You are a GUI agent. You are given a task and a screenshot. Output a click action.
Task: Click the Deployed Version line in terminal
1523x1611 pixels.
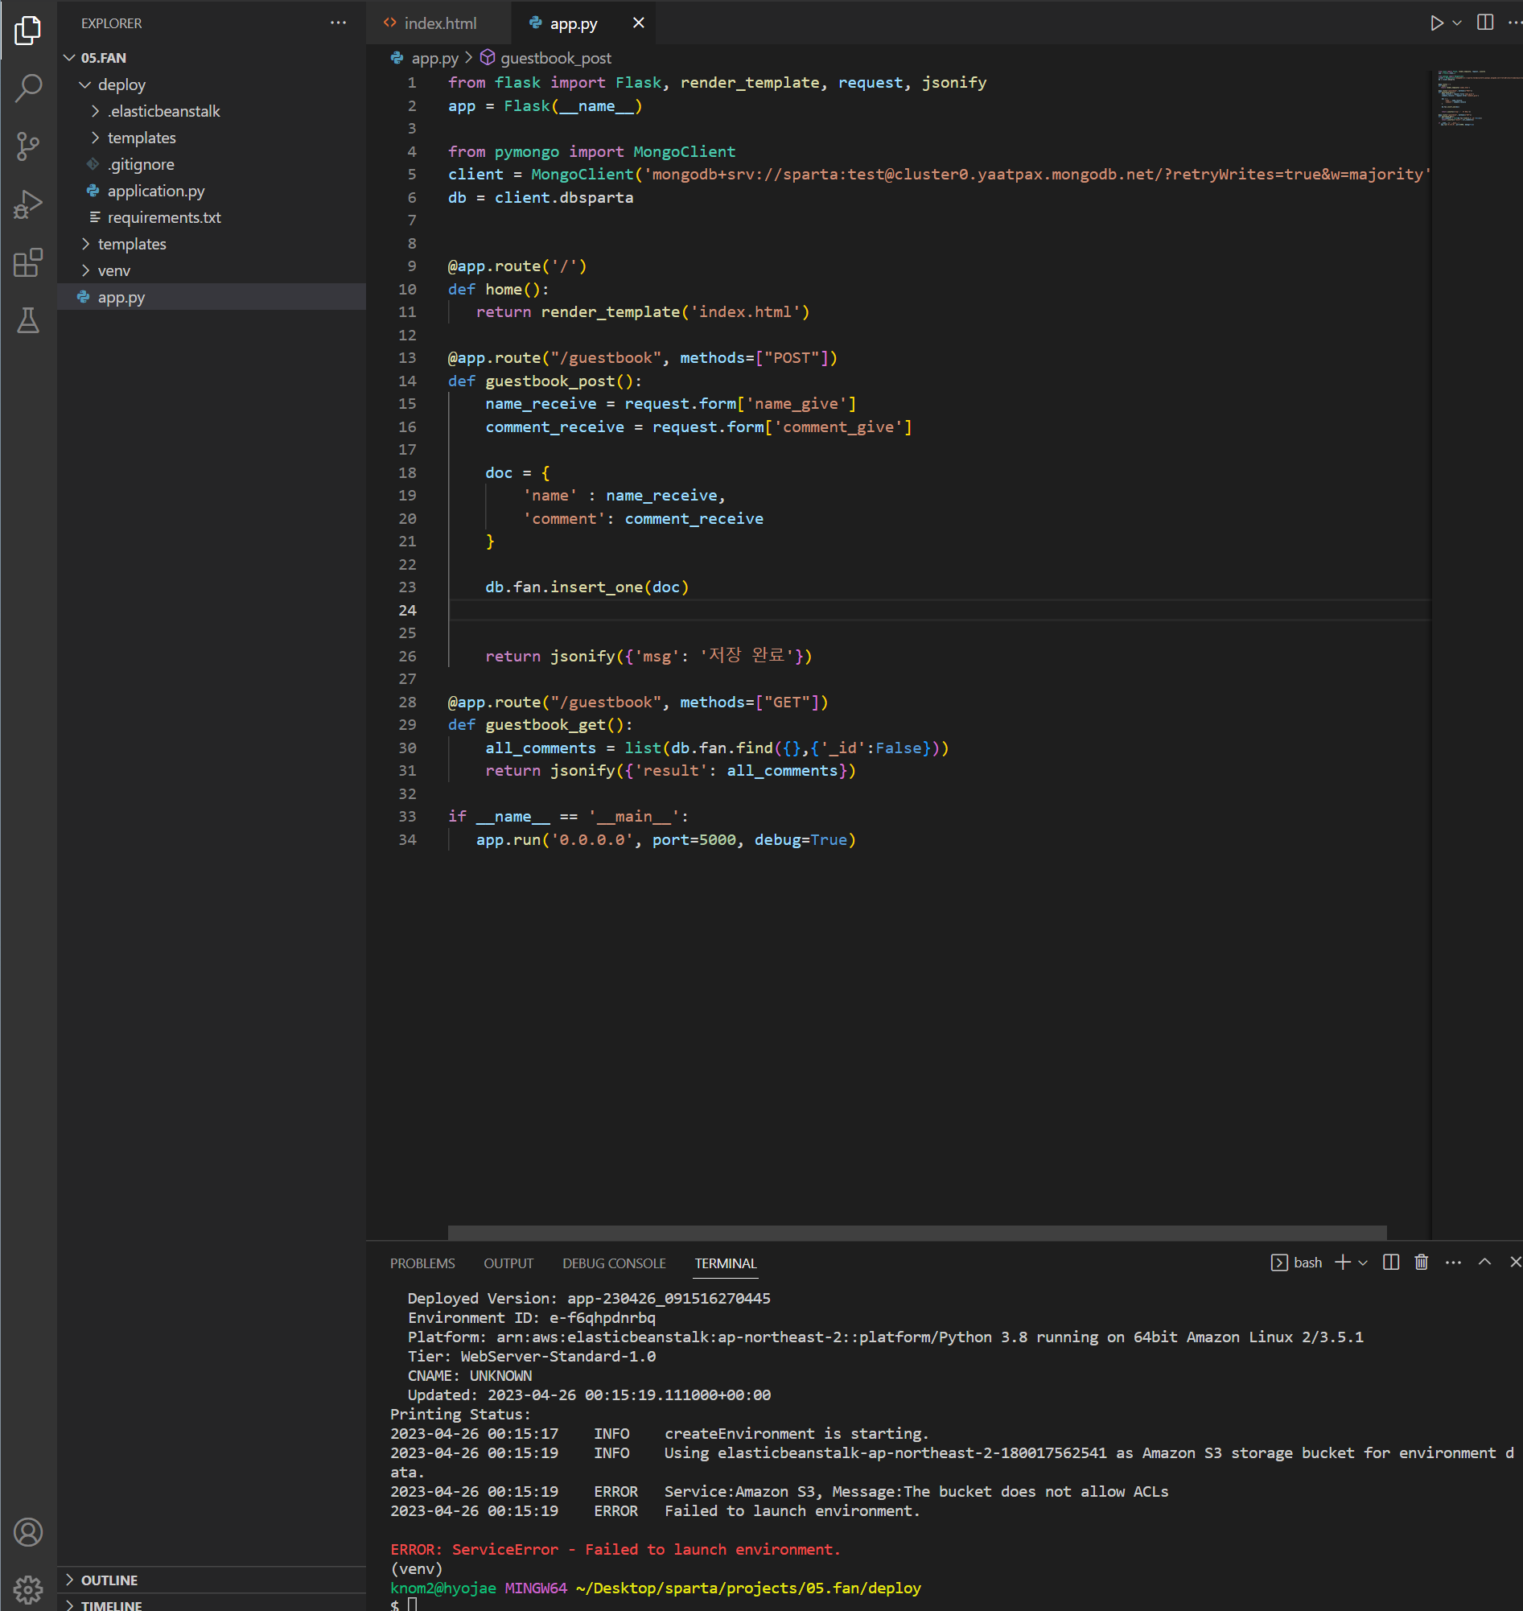(x=589, y=1299)
